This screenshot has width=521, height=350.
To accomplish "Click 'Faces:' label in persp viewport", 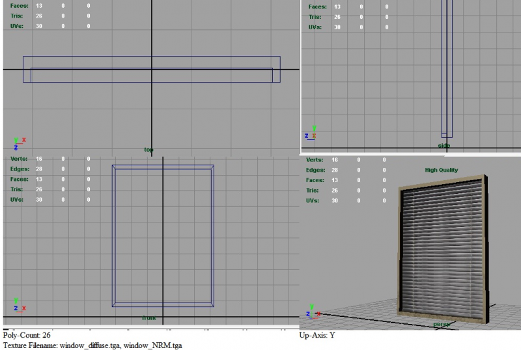I will [x=315, y=180].
